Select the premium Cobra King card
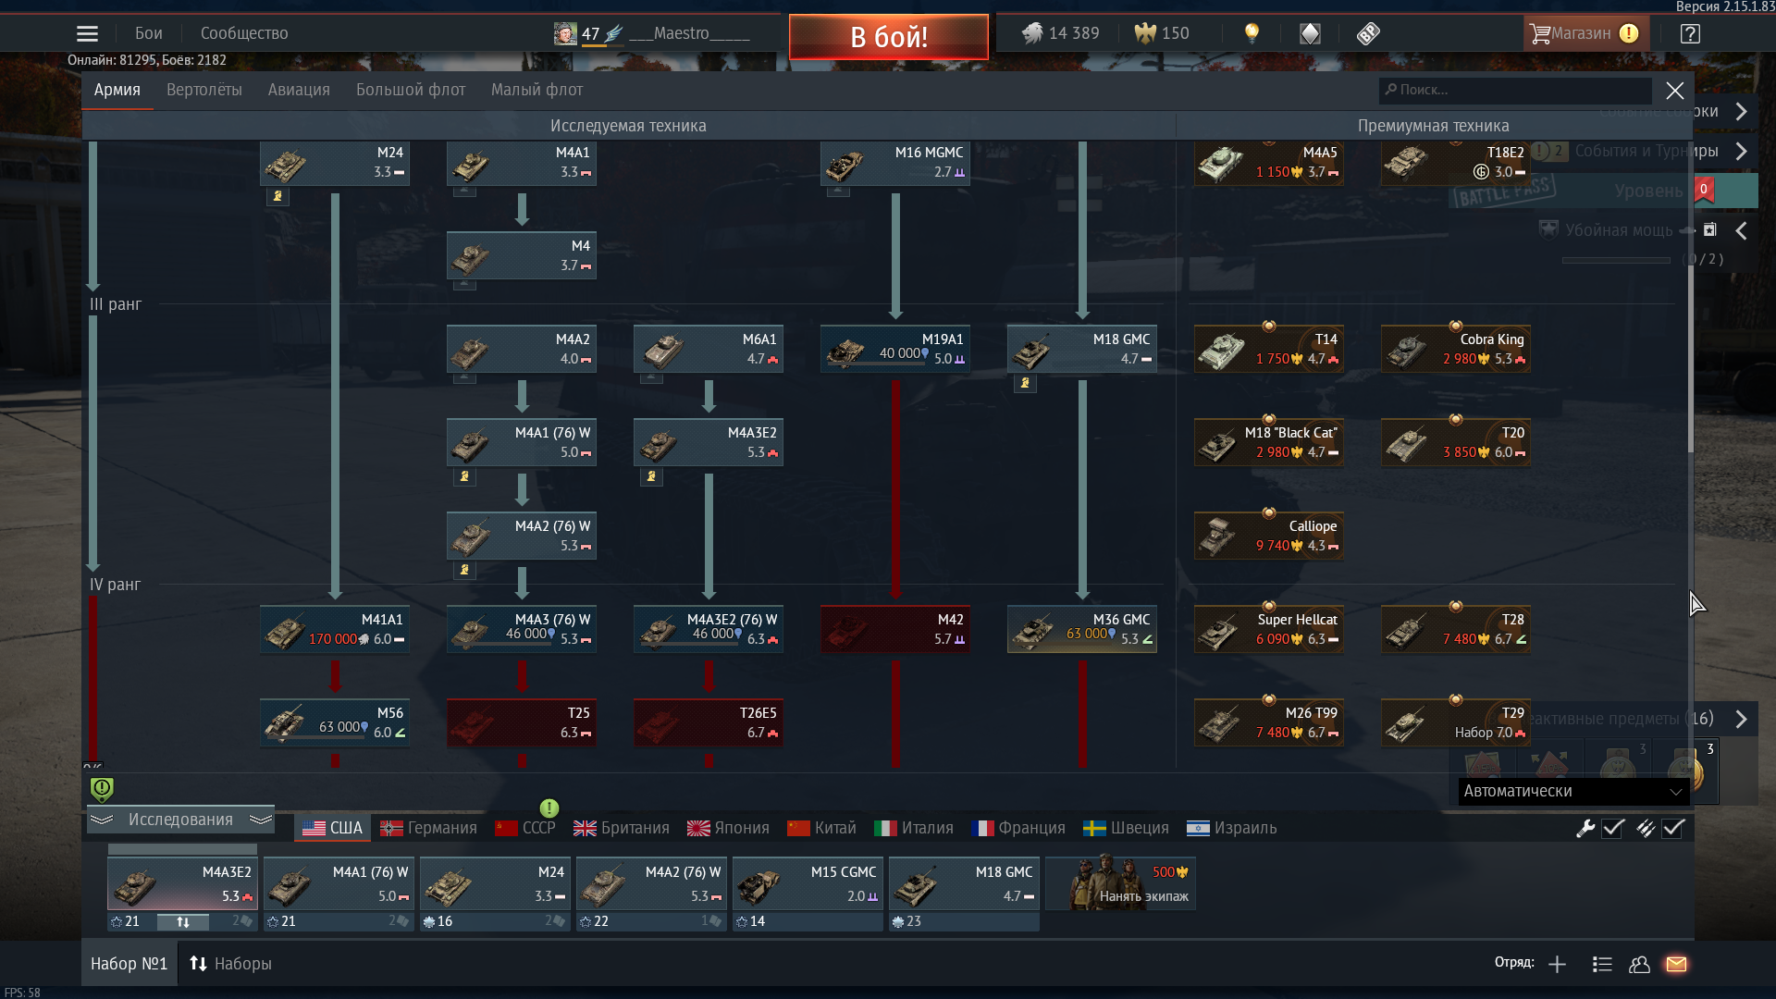 (1456, 349)
